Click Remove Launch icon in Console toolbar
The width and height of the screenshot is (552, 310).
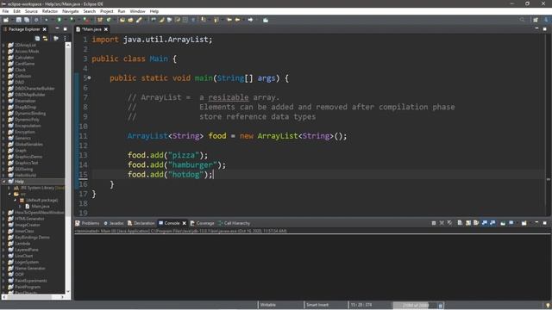(442, 223)
